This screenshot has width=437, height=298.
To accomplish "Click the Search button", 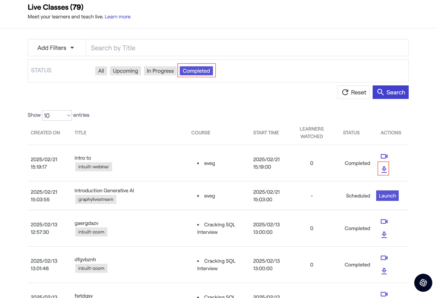I will (390, 93).
